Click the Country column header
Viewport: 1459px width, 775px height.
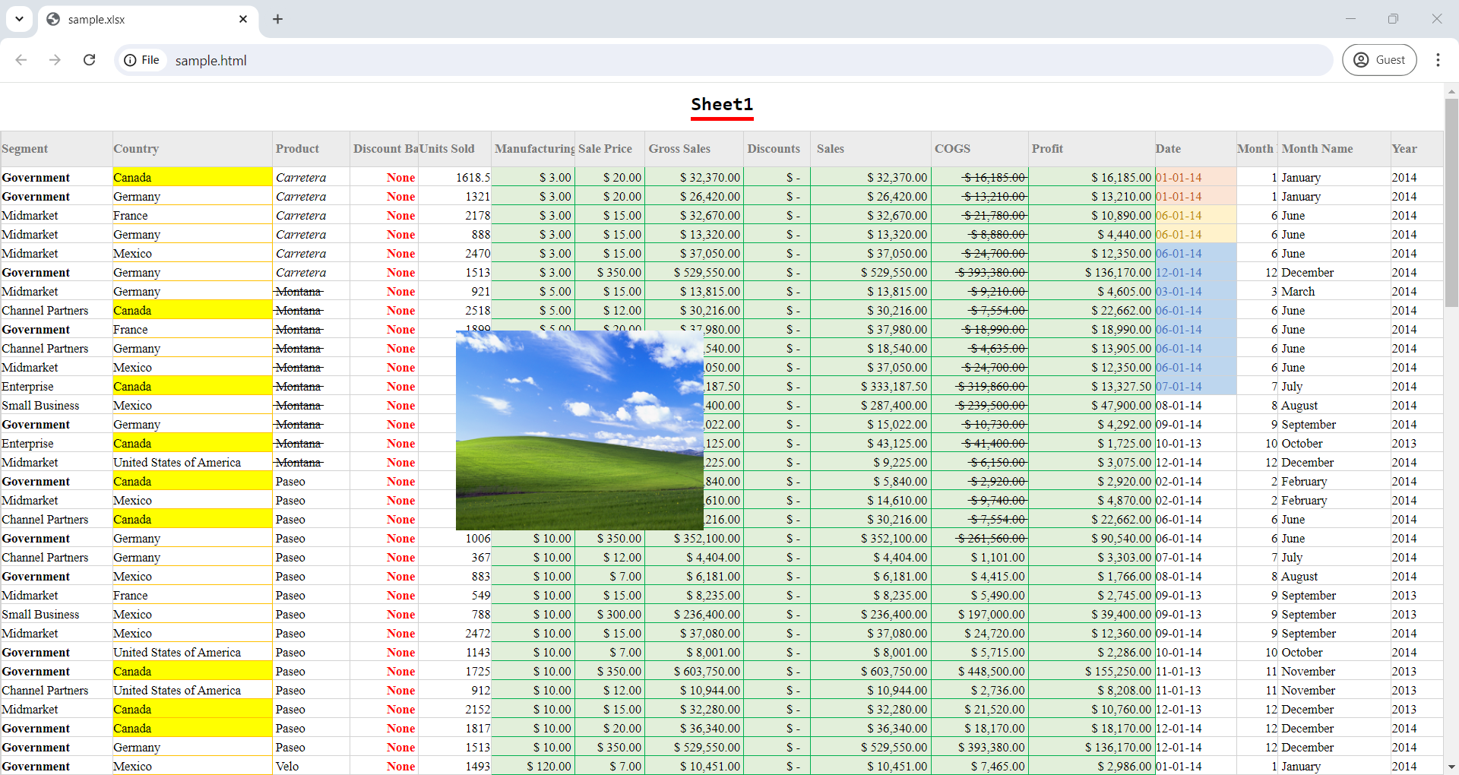[192, 149]
